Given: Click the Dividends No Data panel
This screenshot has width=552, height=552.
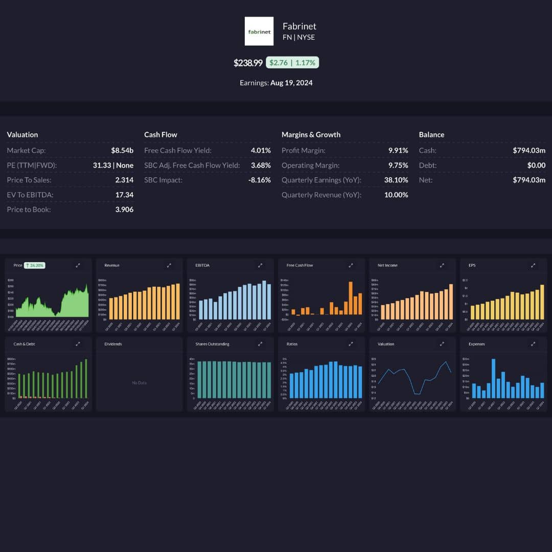Looking at the screenshot, I should 140,375.
